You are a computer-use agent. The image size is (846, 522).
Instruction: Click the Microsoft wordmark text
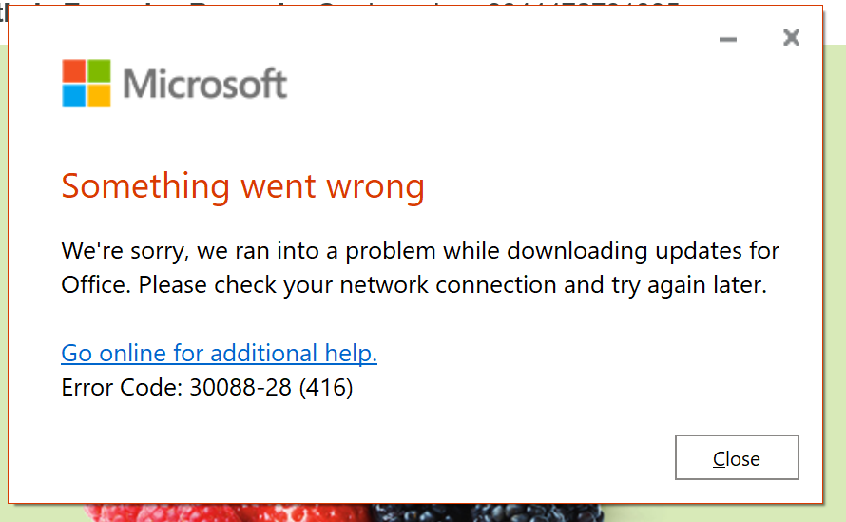click(205, 84)
